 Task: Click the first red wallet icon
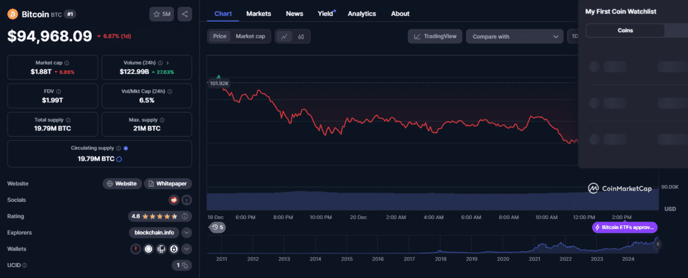(x=136, y=249)
